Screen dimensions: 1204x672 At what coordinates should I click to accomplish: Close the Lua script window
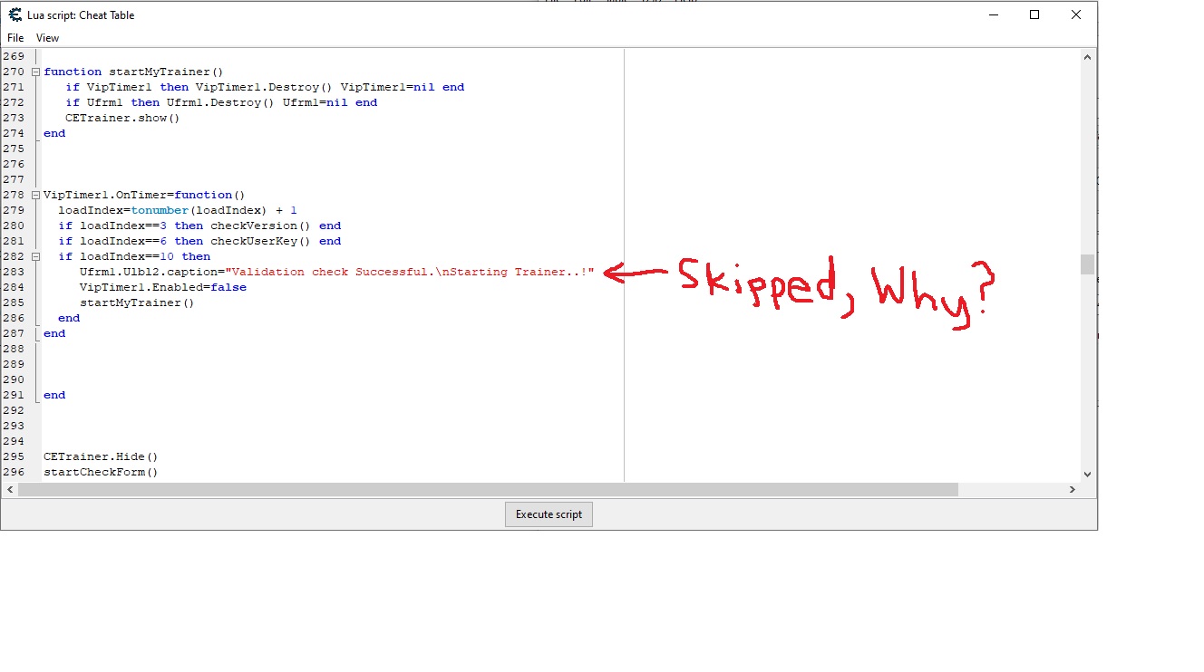tap(1076, 14)
